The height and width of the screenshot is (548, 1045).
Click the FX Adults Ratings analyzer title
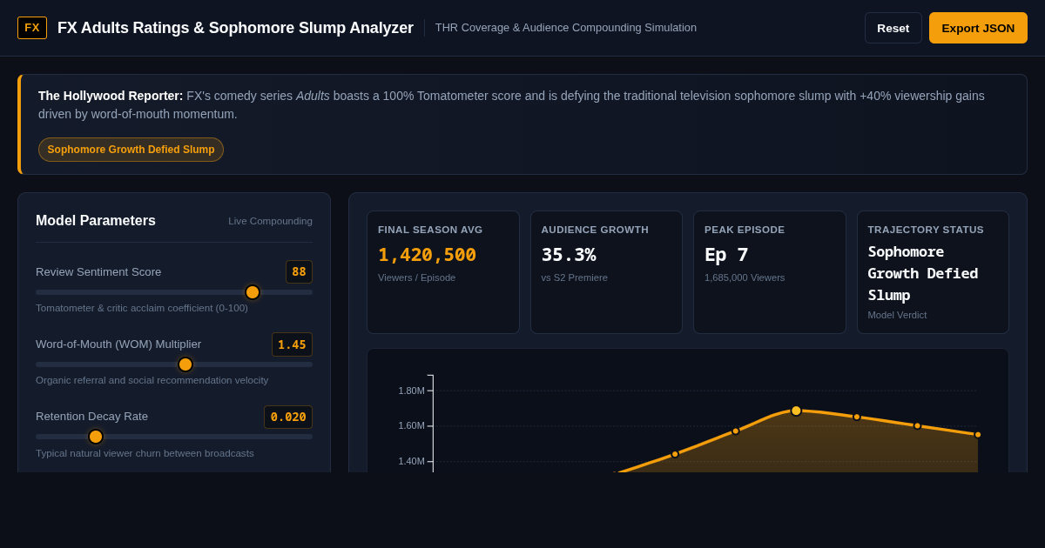click(235, 28)
